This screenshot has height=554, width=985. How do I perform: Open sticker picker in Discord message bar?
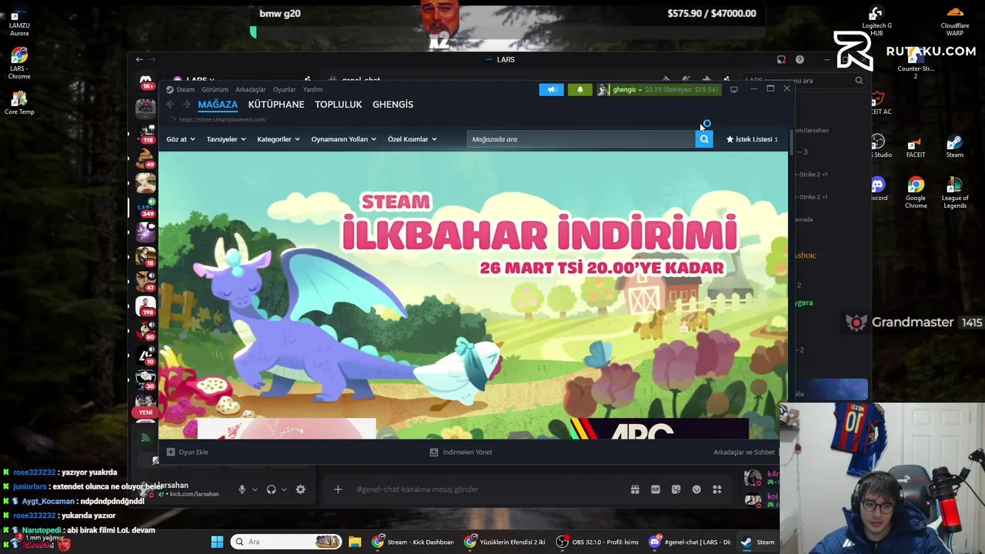coord(676,489)
